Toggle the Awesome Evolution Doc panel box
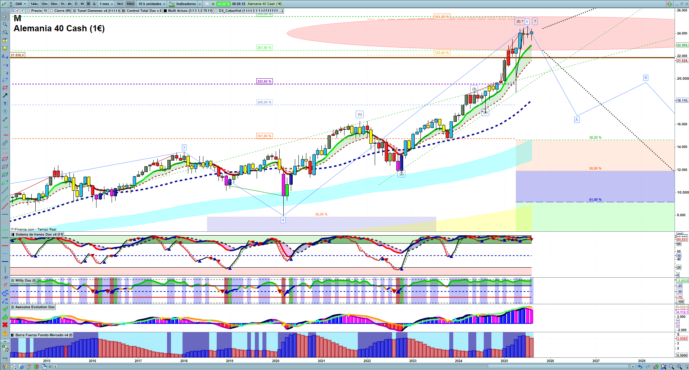Screen dimensions: 689x370 [13, 307]
